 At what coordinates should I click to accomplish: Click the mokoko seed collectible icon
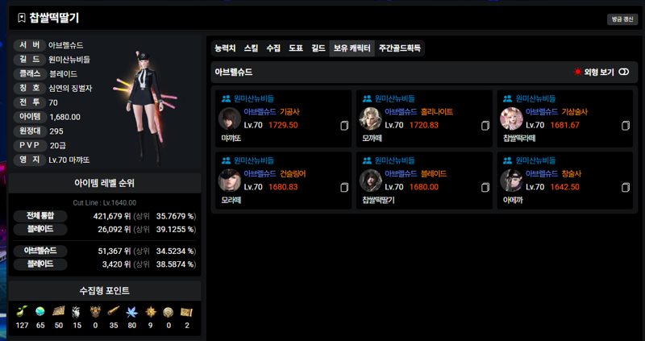23,311
